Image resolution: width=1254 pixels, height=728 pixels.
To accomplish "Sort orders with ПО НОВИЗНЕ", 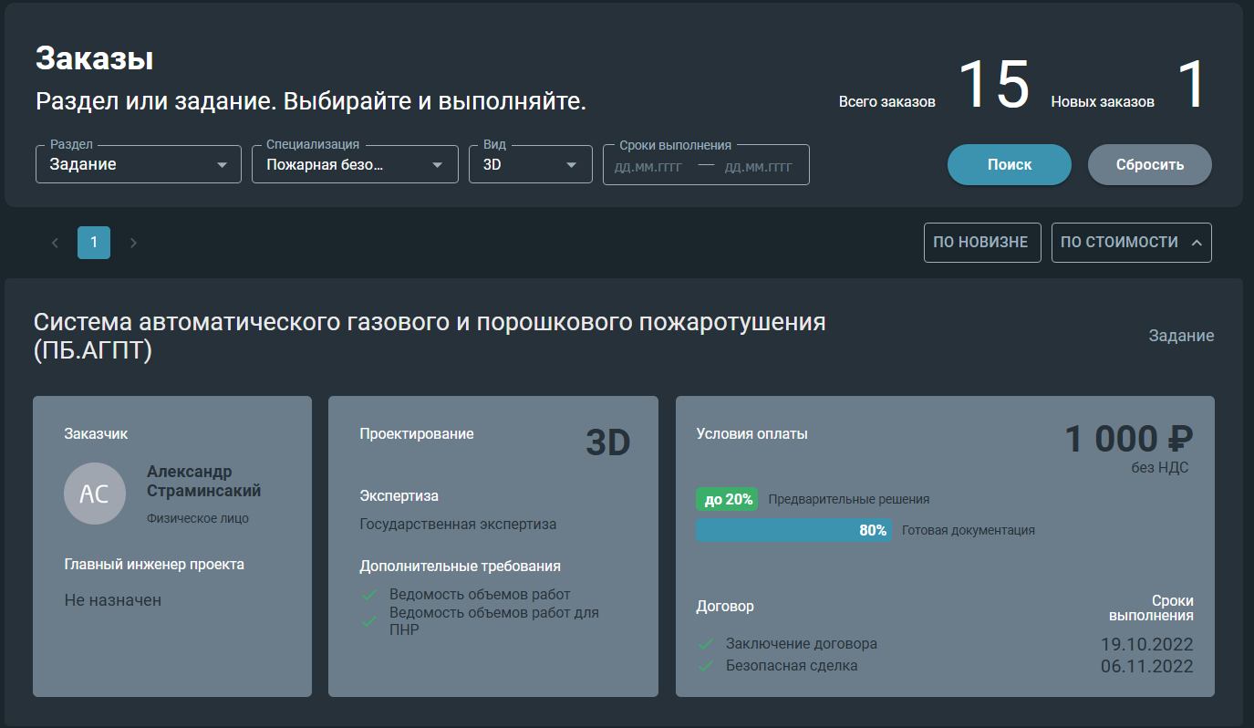I will pos(982,243).
